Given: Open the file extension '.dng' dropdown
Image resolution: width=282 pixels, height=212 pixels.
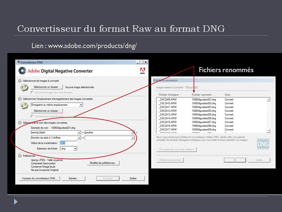Looking at the screenshot, I should 75,148.
